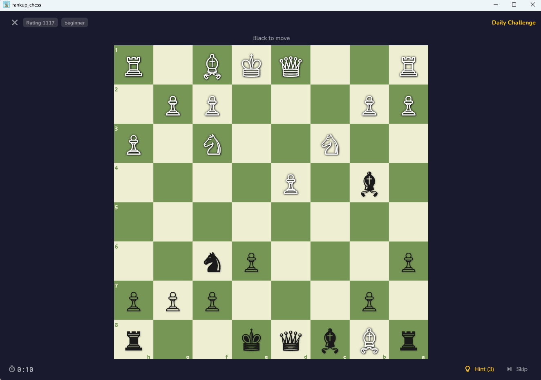Click the Hint lightbulb icon
The image size is (541, 380).
[x=467, y=369]
